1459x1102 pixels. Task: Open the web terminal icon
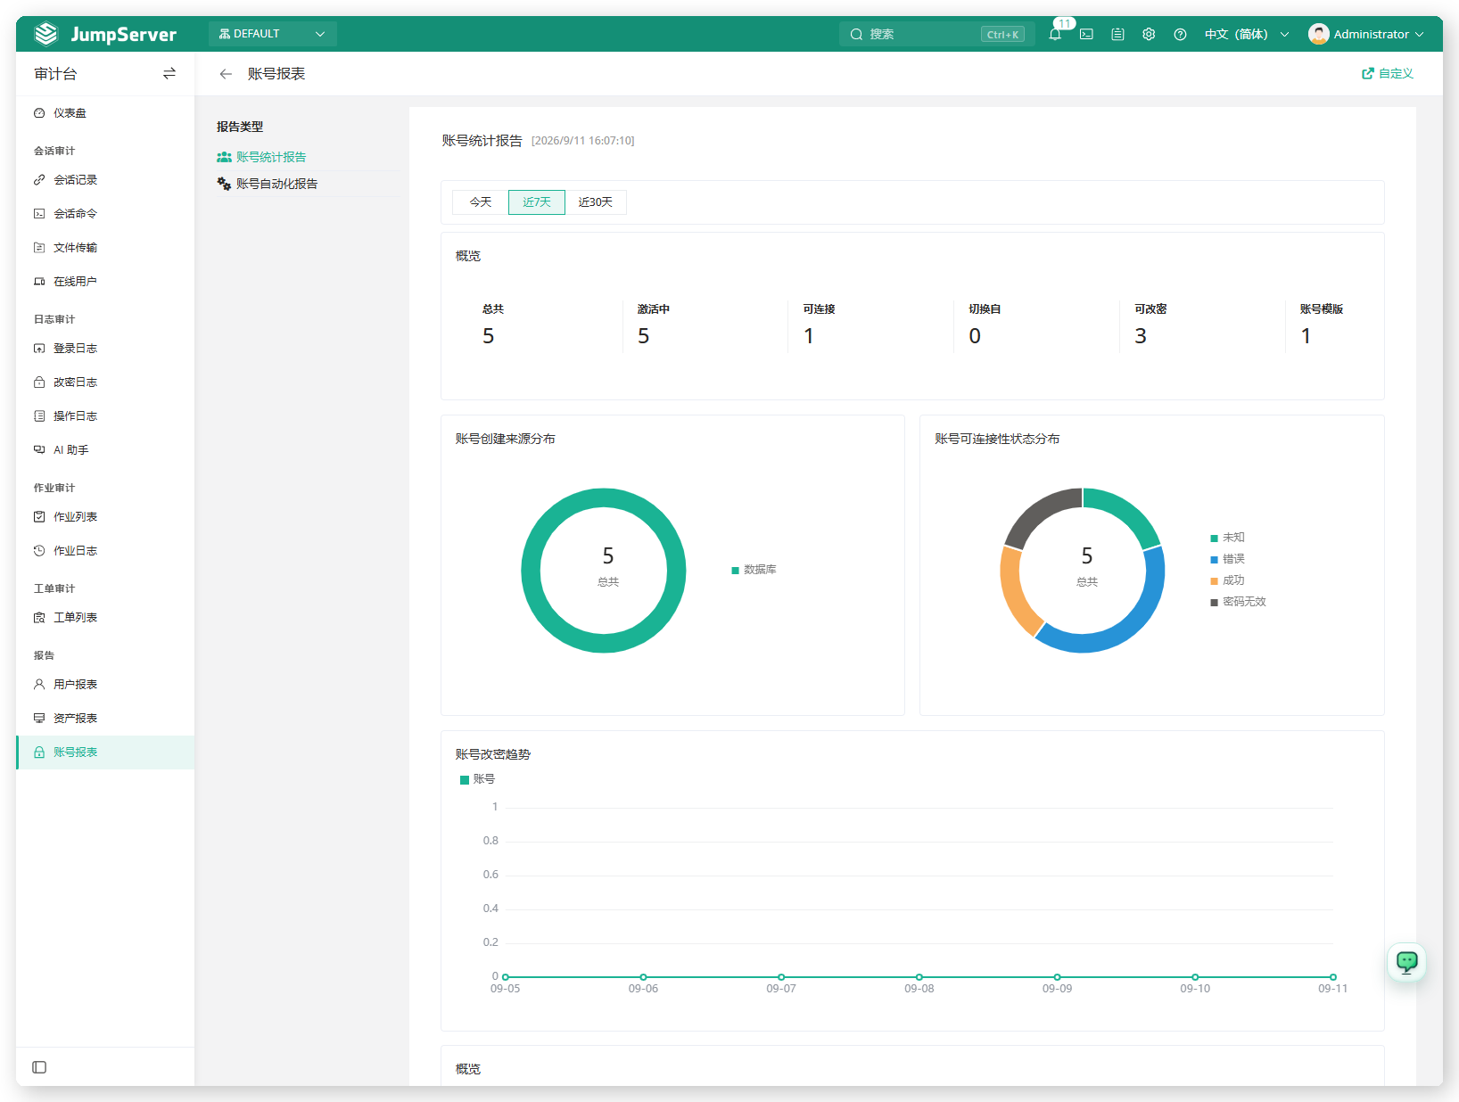(x=1086, y=35)
